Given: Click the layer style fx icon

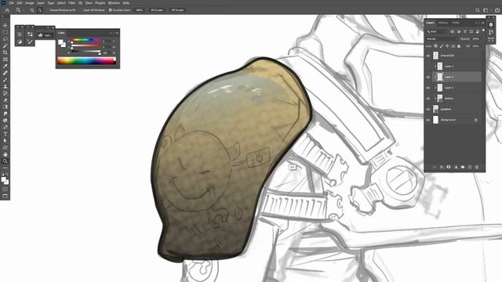Looking at the screenshot, I should (442, 167).
